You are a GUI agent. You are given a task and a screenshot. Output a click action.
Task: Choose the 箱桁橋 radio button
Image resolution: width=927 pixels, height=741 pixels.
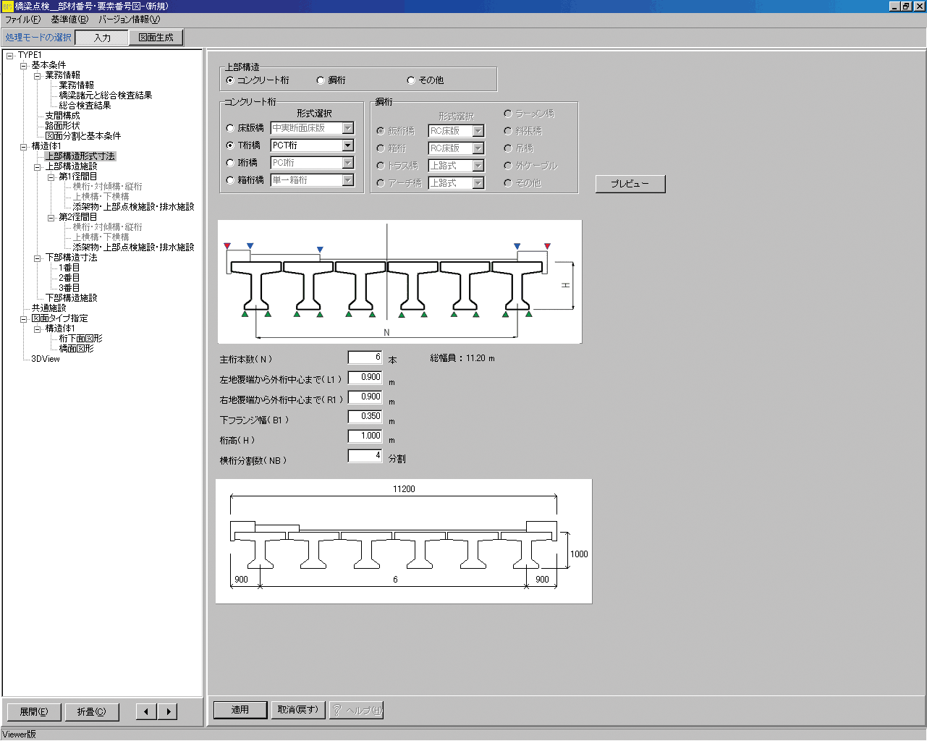[230, 180]
